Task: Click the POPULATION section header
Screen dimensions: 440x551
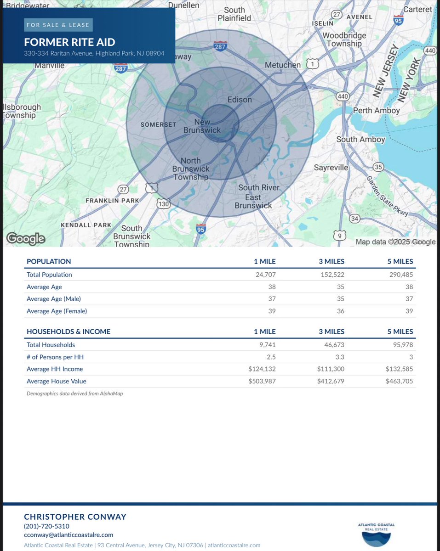Action: pos(49,261)
